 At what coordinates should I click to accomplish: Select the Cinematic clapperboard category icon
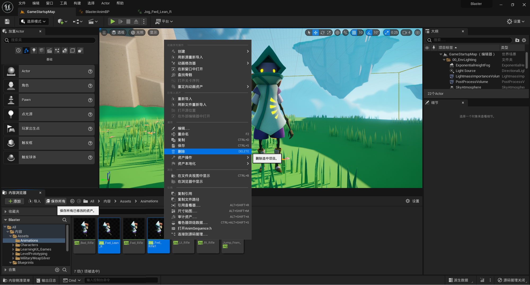pos(49,50)
